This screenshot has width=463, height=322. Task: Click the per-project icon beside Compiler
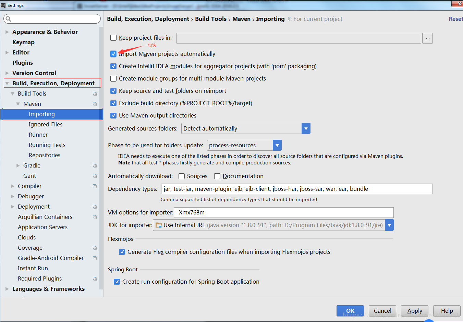[95, 186]
